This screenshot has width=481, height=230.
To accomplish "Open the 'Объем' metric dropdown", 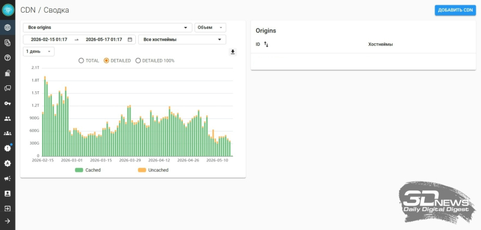I will coord(210,28).
